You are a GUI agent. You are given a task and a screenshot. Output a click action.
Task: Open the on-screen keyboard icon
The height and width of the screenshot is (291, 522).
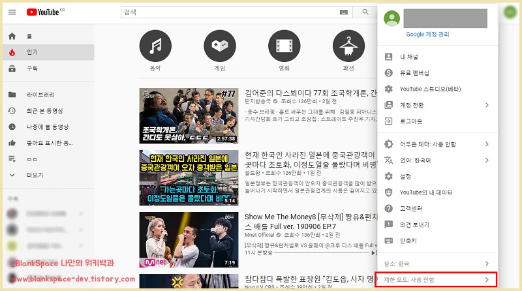click(344, 12)
